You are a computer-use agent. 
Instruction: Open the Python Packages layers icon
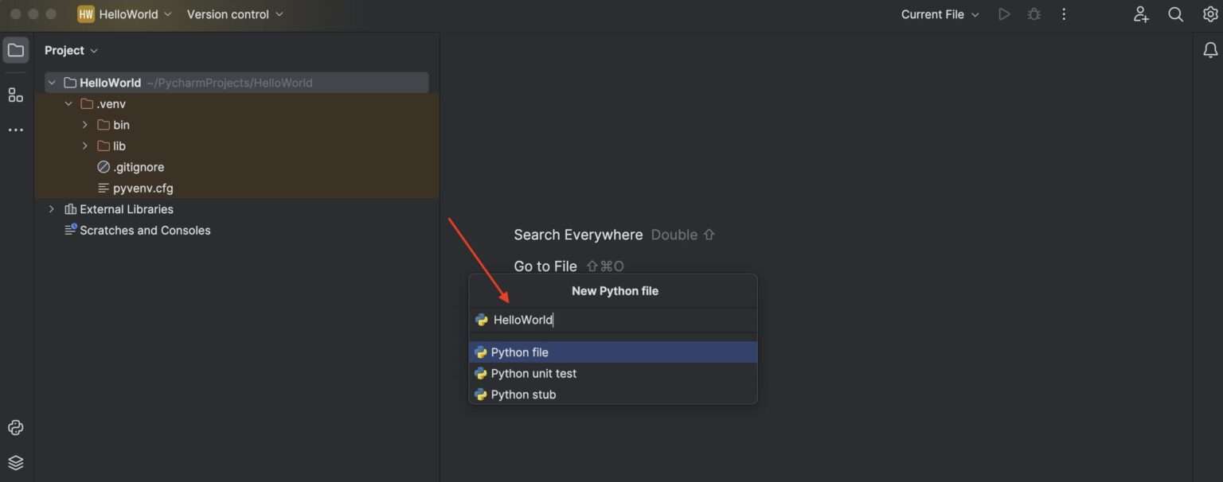[x=16, y=463]
